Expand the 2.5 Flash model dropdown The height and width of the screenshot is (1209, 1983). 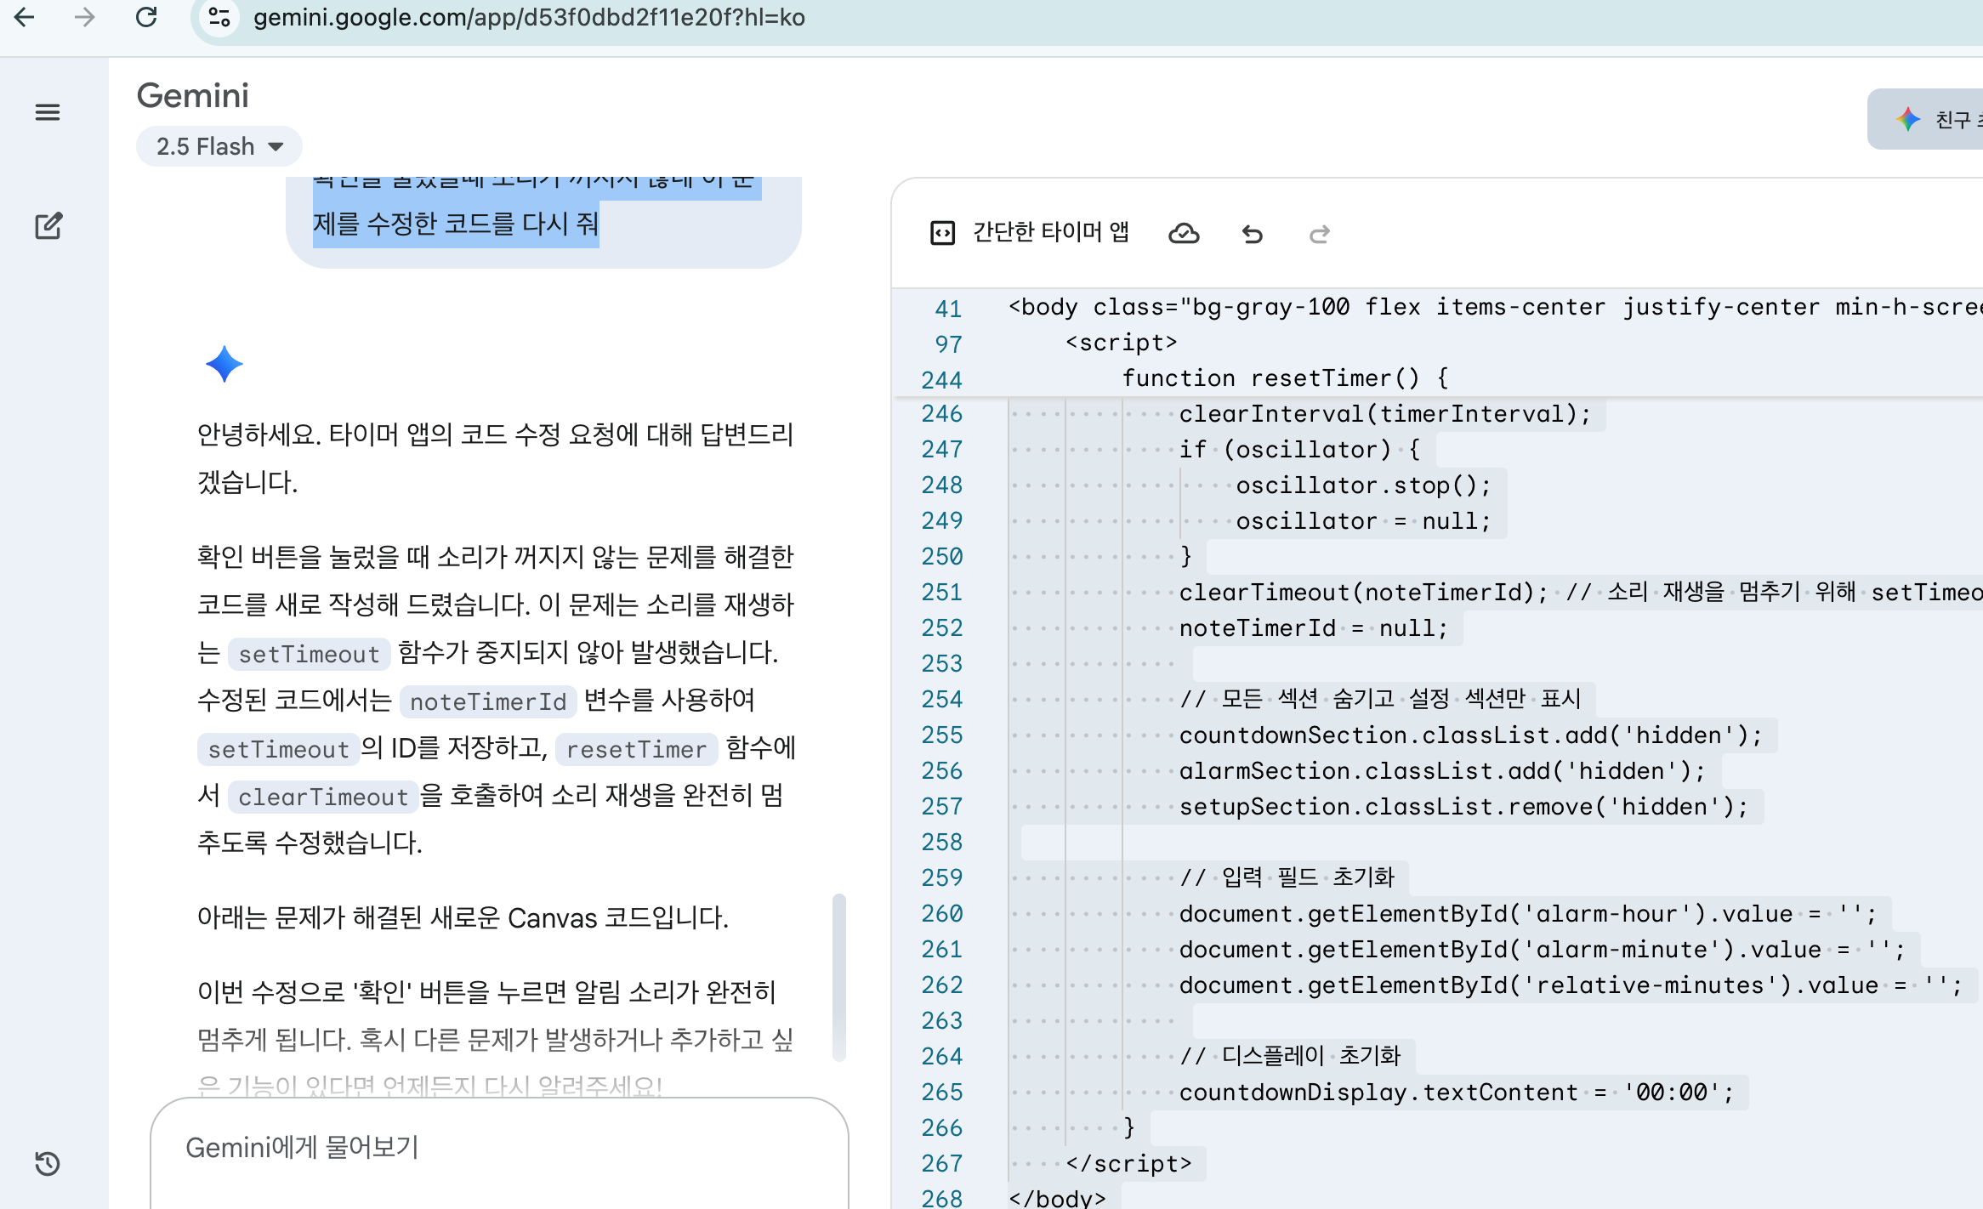[x=219, y=146]
